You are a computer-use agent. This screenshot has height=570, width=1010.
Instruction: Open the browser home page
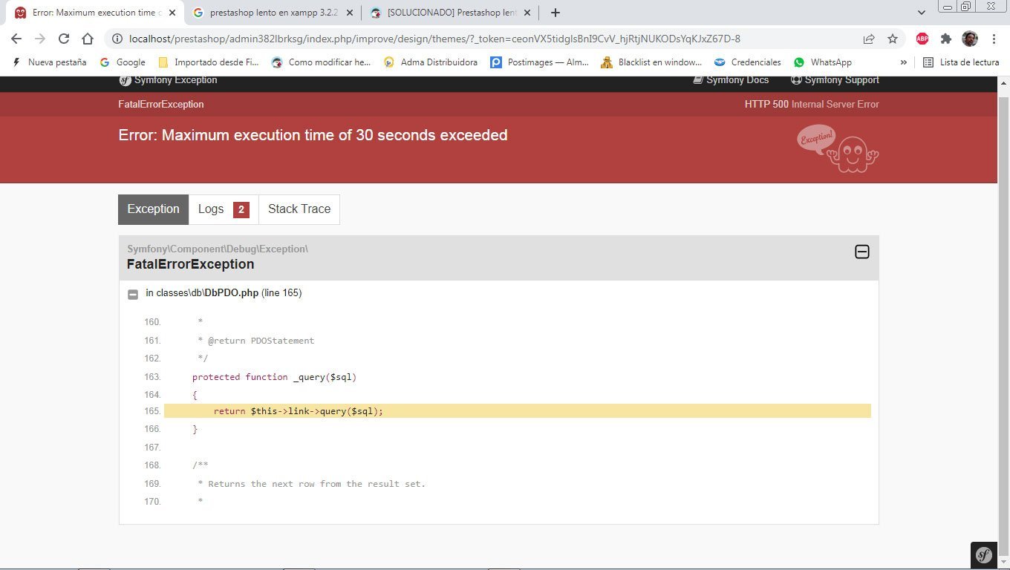click(x=88, y=39)
